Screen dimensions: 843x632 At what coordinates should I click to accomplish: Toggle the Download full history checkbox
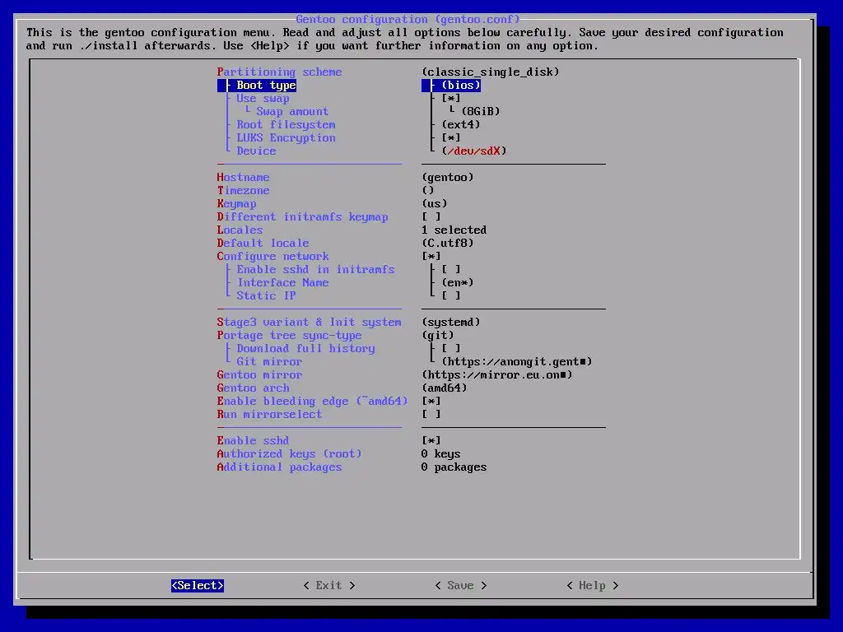click(x=451, y=348)
